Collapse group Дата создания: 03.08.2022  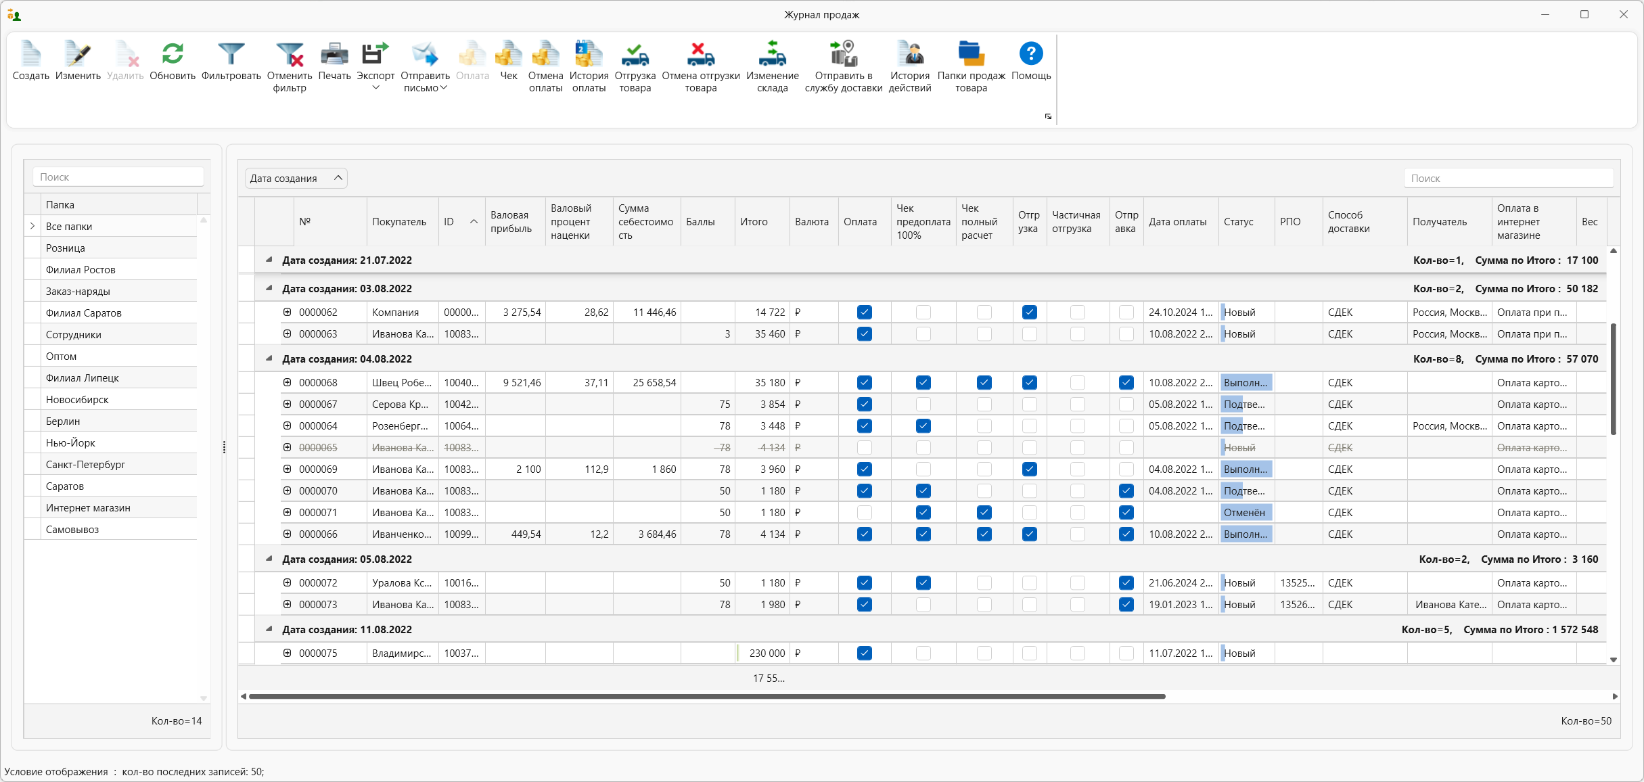coord(269,288)
